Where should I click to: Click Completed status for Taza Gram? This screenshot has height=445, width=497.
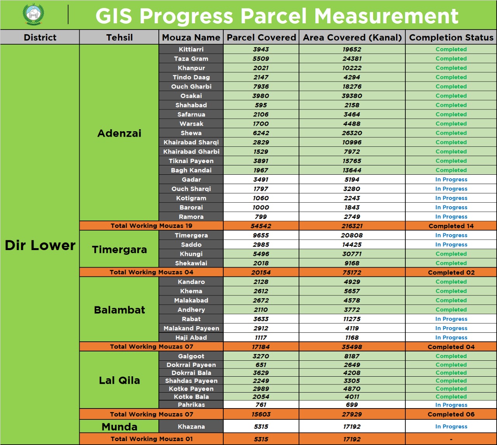pos(451,59)
